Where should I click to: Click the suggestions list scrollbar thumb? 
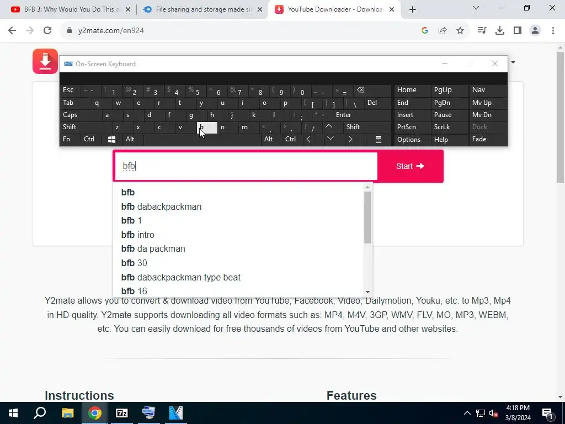[x=367, y=217]
